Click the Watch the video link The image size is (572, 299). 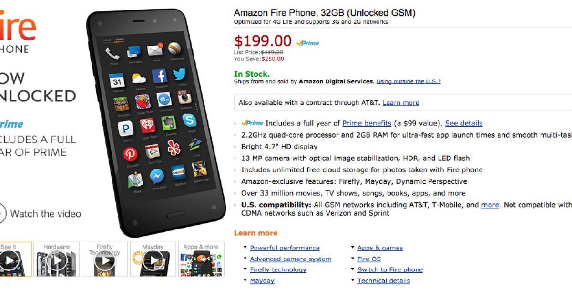[45, 214]
